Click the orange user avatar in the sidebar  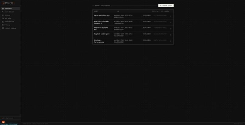[x=3, y=122]
